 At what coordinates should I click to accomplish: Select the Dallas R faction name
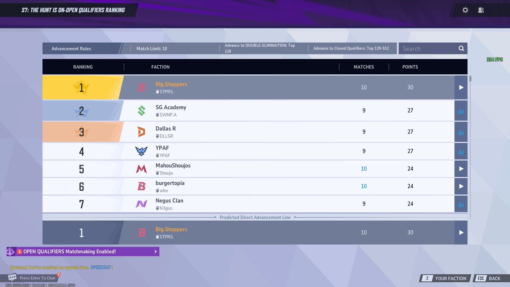[166, 128]
